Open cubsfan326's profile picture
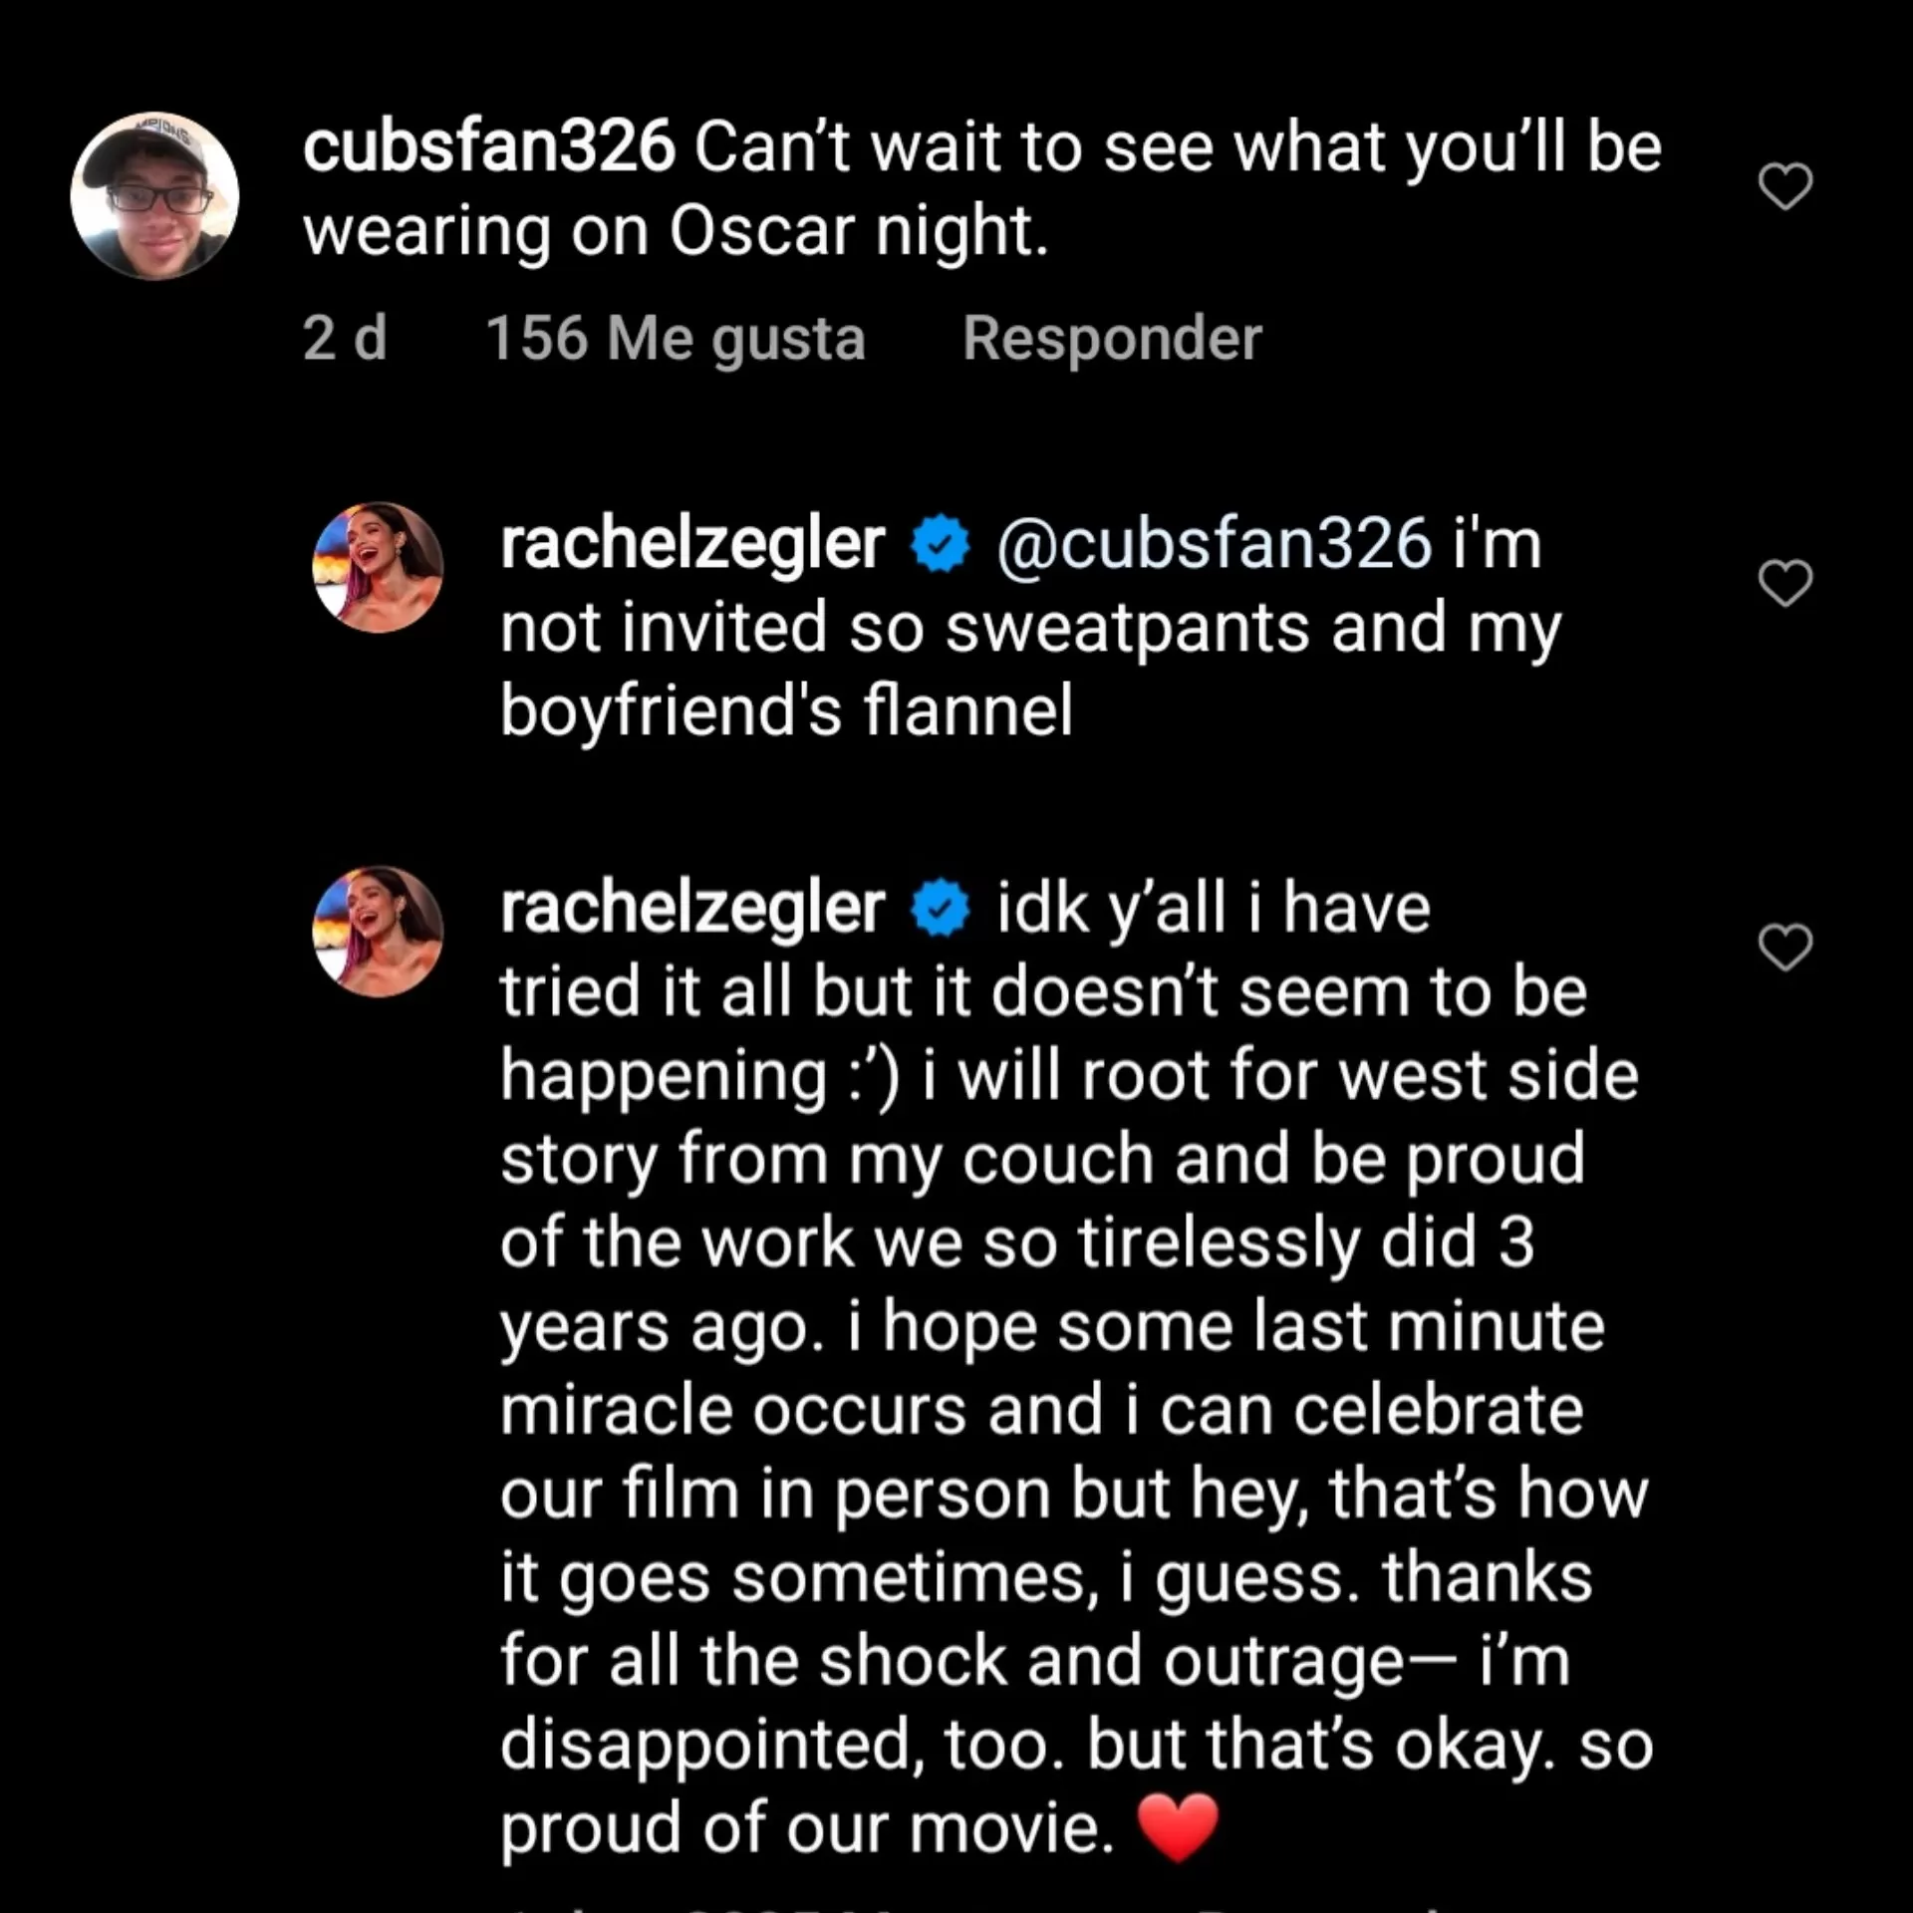This screenshot has width=1913, height=1913. (154, 196)
